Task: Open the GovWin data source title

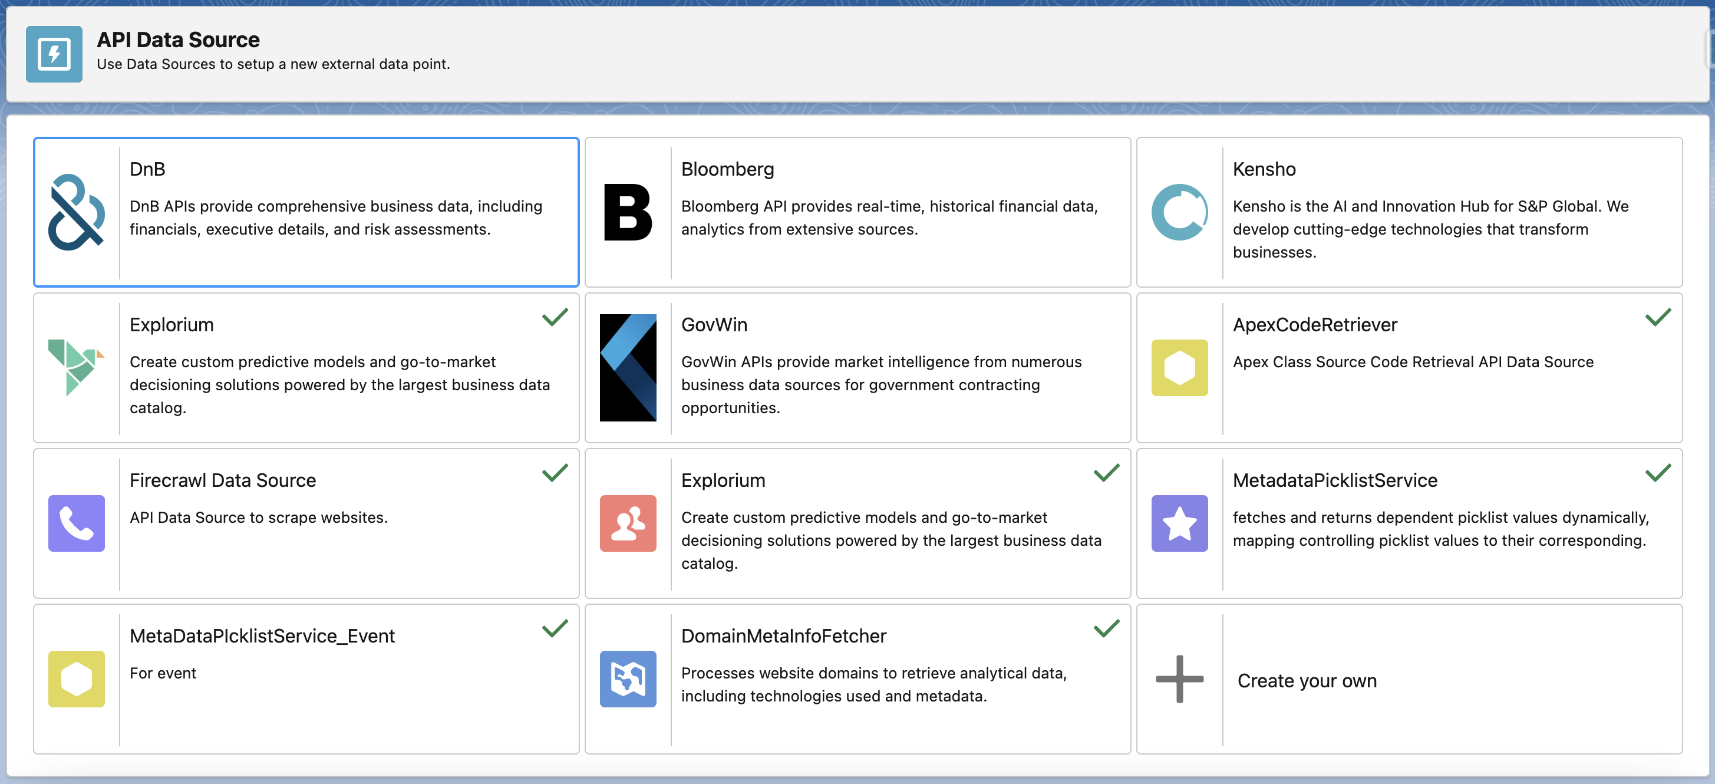Action: pos(714,325)
